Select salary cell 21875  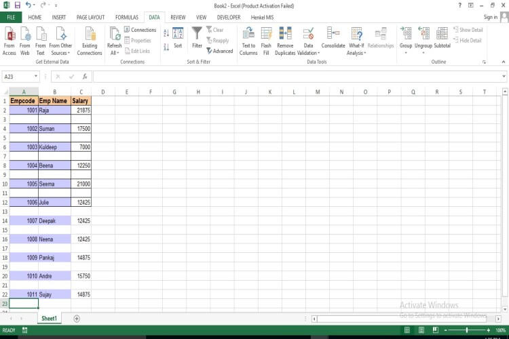tap(81, 111)
